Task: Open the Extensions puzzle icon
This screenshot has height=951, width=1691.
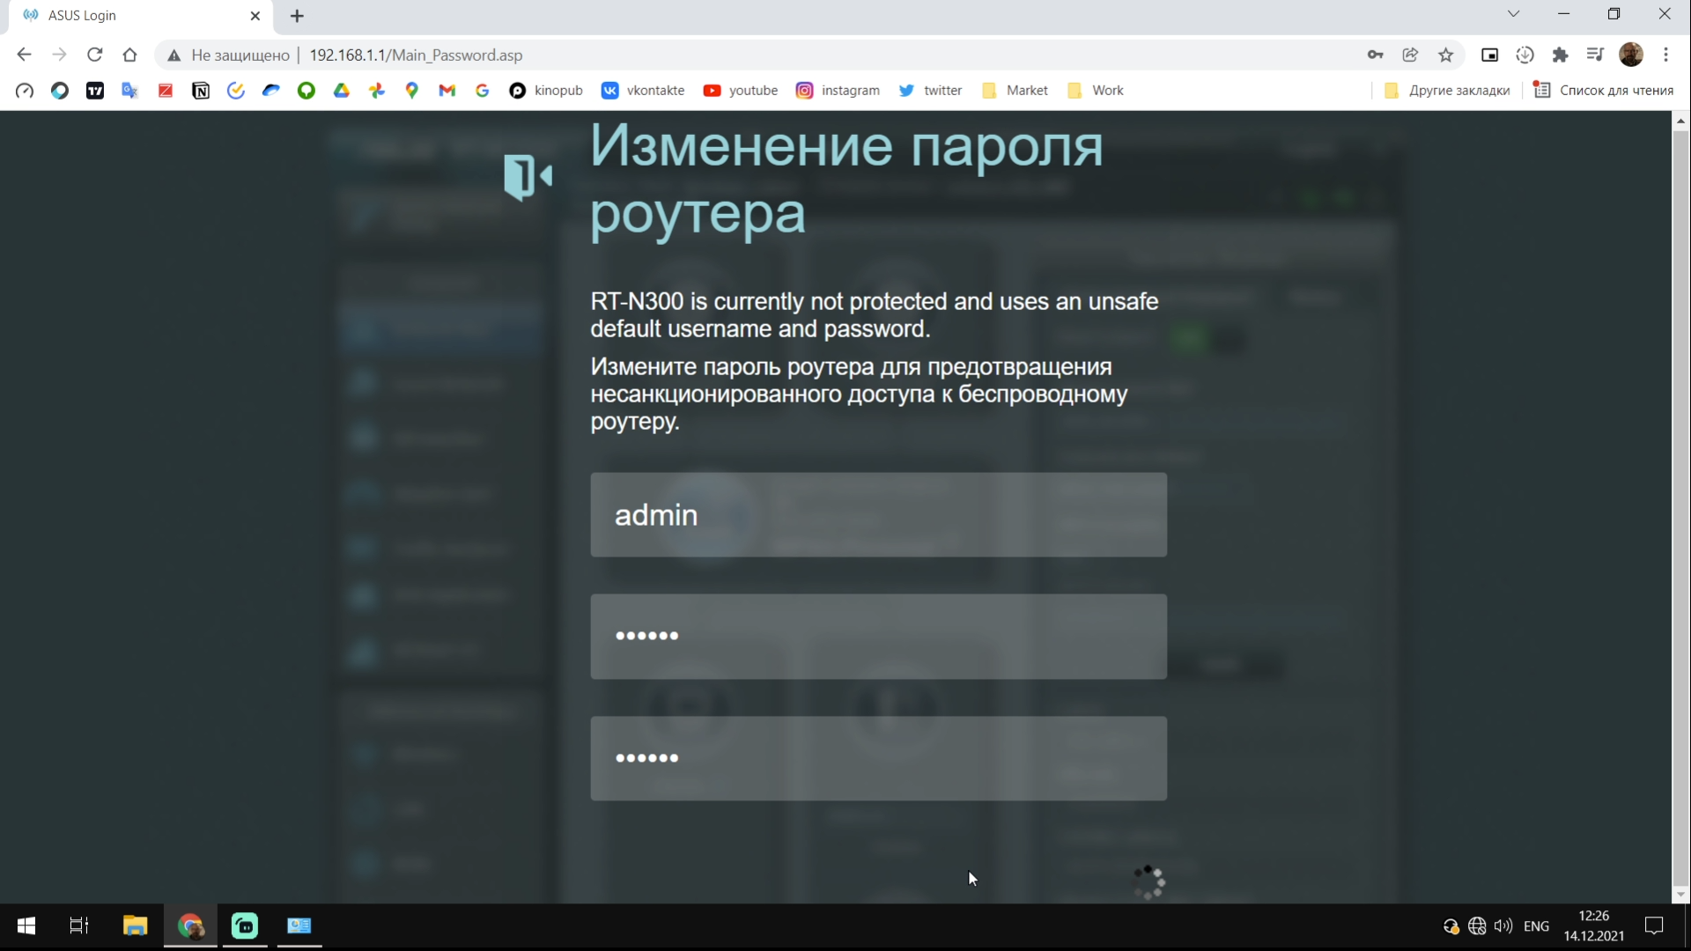Action: coord(1561,55)
